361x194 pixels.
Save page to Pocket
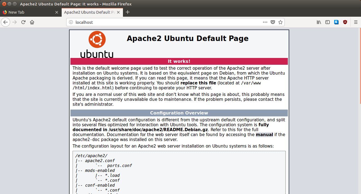tap(273, 22)
